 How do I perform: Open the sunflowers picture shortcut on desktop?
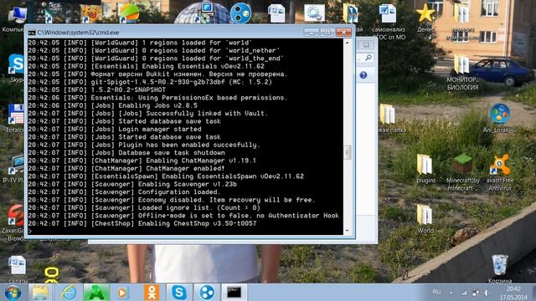pyautogui.click(x=90, y=13)
